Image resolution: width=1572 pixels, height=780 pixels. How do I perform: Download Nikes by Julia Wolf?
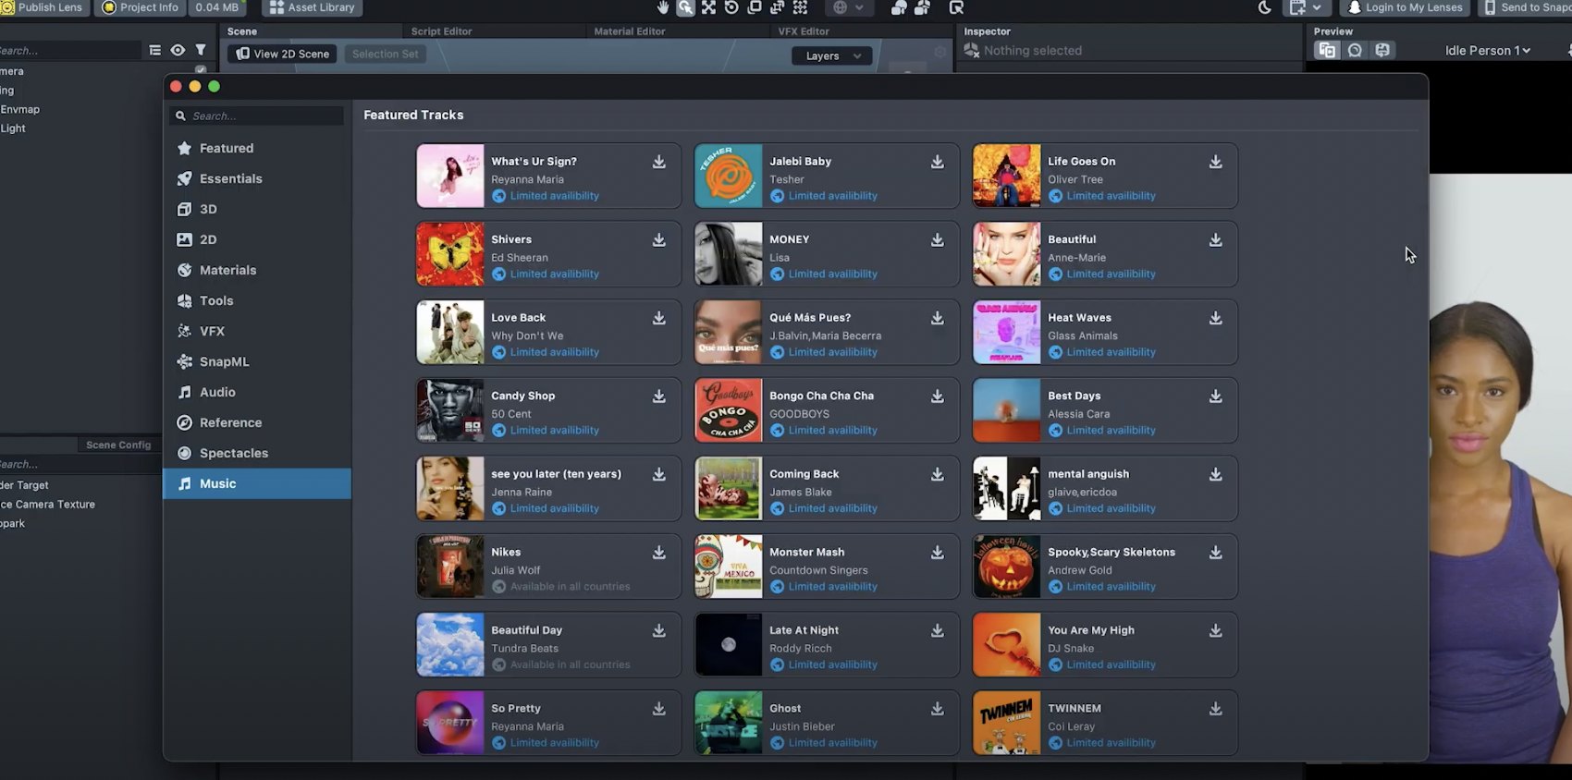point(659,552)
